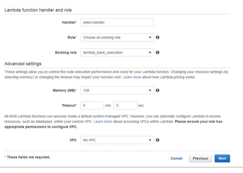
Task: Show info for Memory (MB) setting
Action: pos(157,90)
